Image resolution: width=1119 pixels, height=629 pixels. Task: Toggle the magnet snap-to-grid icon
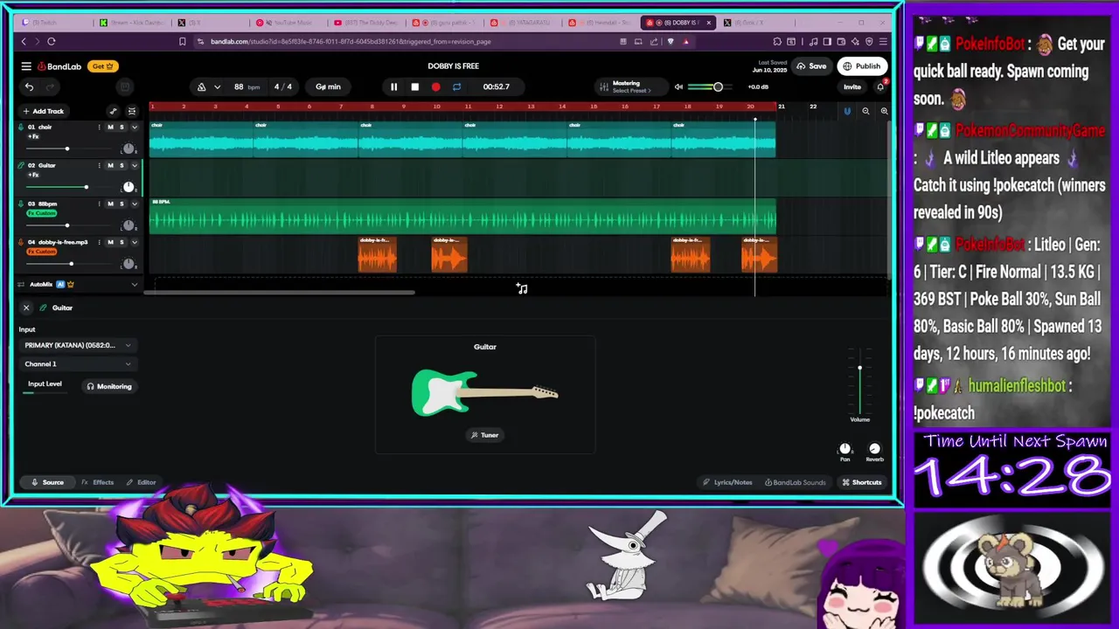coord(847,111)
